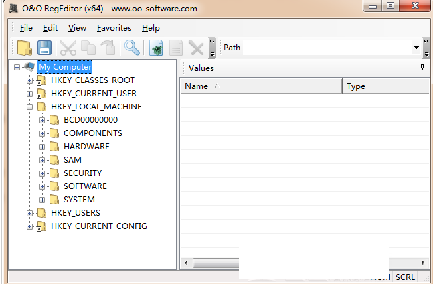Click inside the Path input field
This screenshot has width=433, height=284.
(x=325, y=48)
